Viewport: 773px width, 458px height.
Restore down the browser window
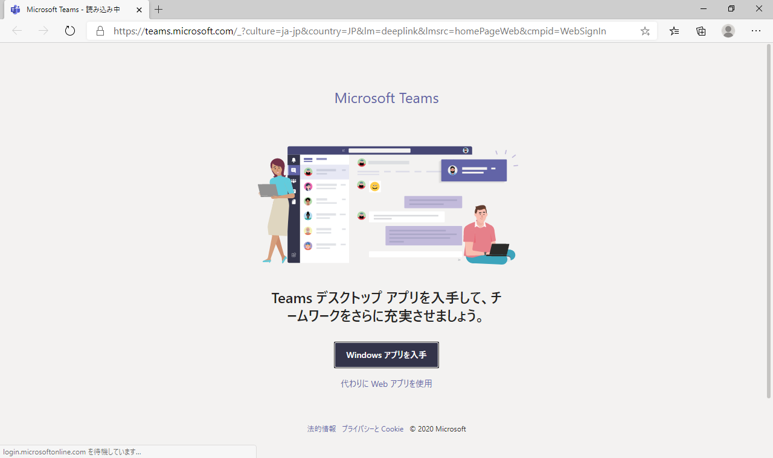pyautogui.click(x=731, y=8)
